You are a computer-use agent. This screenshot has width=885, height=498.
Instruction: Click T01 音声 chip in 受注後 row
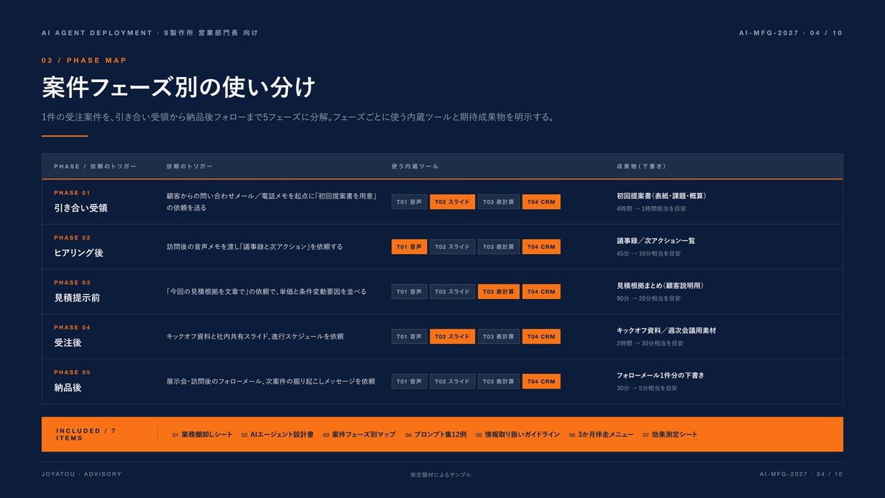[x=409, y=337]
